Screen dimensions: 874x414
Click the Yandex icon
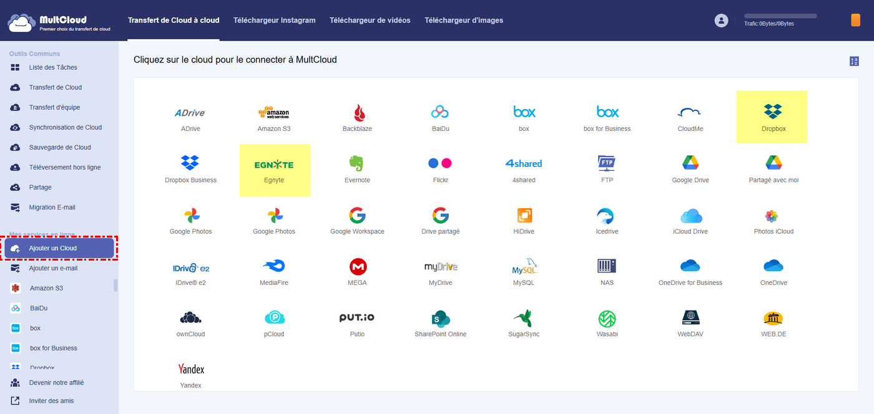190,369
